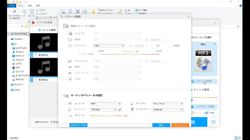This screenshot has height=140, width=250.
Task: Toggle the VBR checkbox
Action: tap(154, 46)
